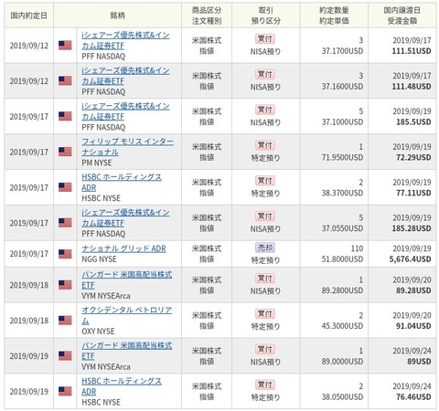Image resolution: width=439 pixels, height=411 pixels.
Task: Open the オクシデンタル ペトロリアム link
Action: (x=126, y=315)
